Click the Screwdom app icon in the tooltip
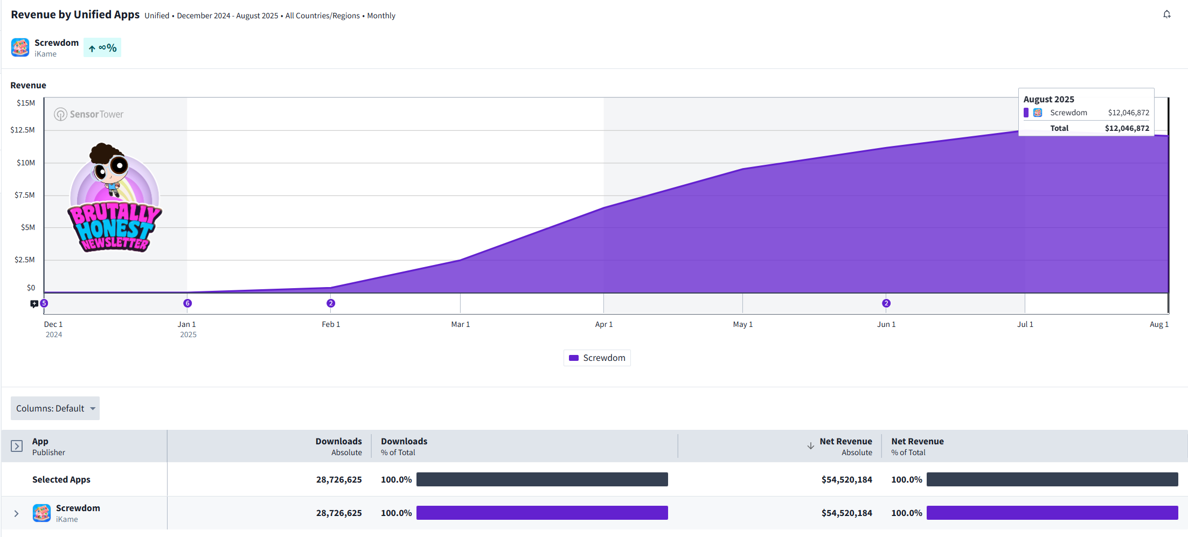The height and width of the screenshot is (537, 1188). coord(1038,113)
